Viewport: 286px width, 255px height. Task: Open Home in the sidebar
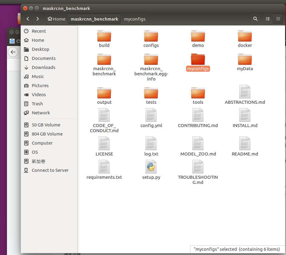49,40
